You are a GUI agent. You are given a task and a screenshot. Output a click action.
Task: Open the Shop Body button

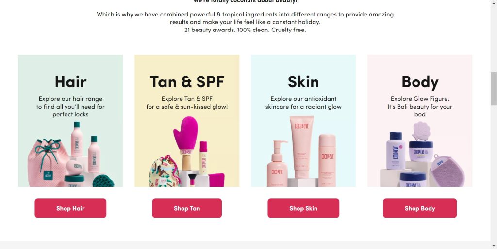pyautogui.click(x=420, y=208)
